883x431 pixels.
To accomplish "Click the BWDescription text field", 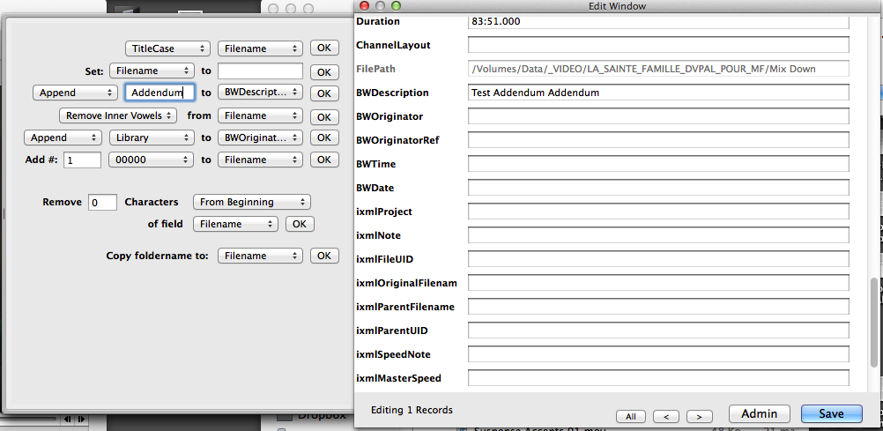I will point(657,93).
